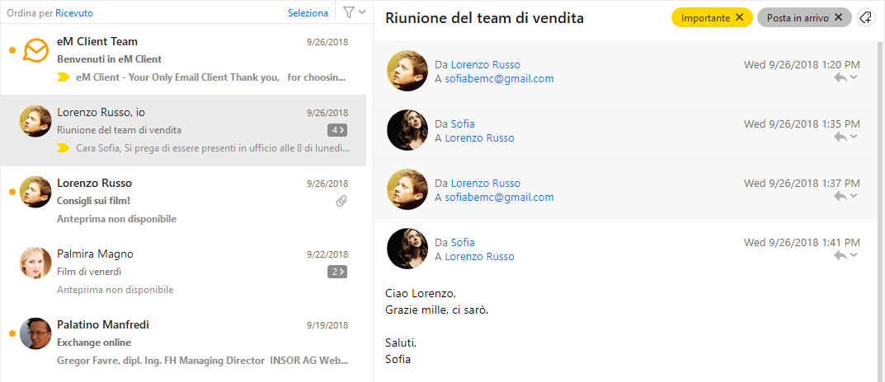Open Film di venerdì from Palmira Magno

183,273
